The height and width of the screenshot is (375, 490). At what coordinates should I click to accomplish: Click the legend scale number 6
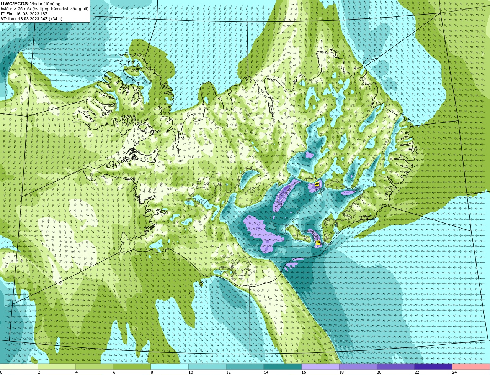pyautogui.click(x=114, y=372)
